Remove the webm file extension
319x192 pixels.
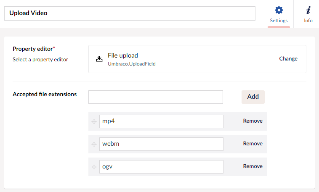tap(253, 144)
